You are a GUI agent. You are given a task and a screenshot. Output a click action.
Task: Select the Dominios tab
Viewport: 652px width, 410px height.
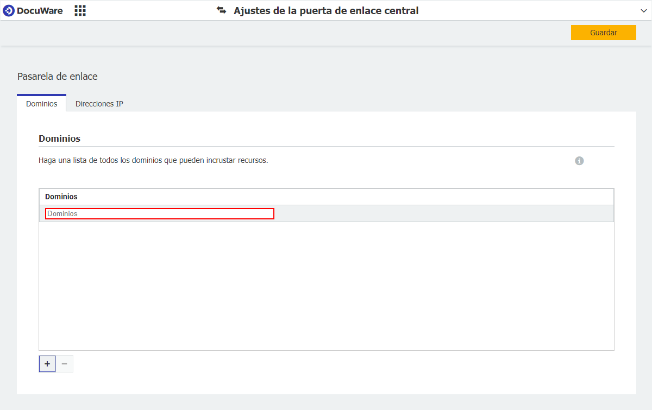tap(41, 103)
